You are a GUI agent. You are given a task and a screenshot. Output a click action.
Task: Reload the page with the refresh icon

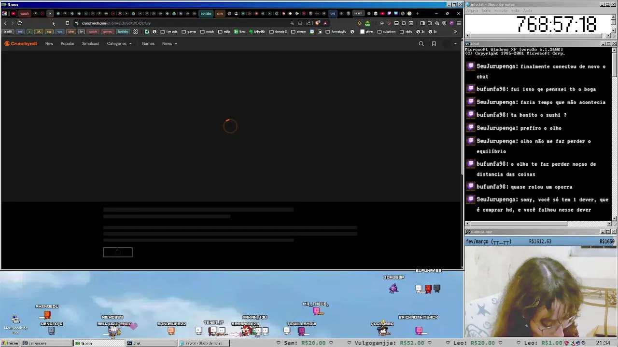[20, 23]
